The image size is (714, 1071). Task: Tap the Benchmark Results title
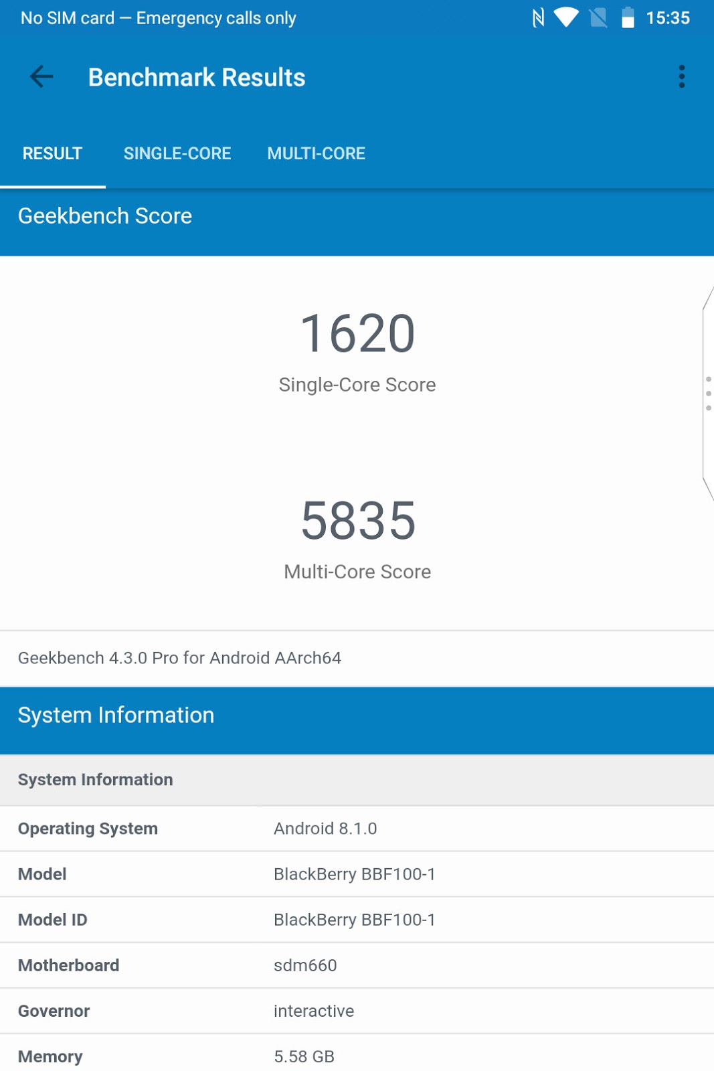pos(197,78)
